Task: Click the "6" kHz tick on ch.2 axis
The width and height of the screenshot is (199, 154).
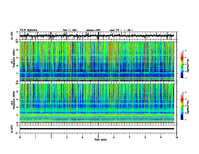Action: coord(18,99)
